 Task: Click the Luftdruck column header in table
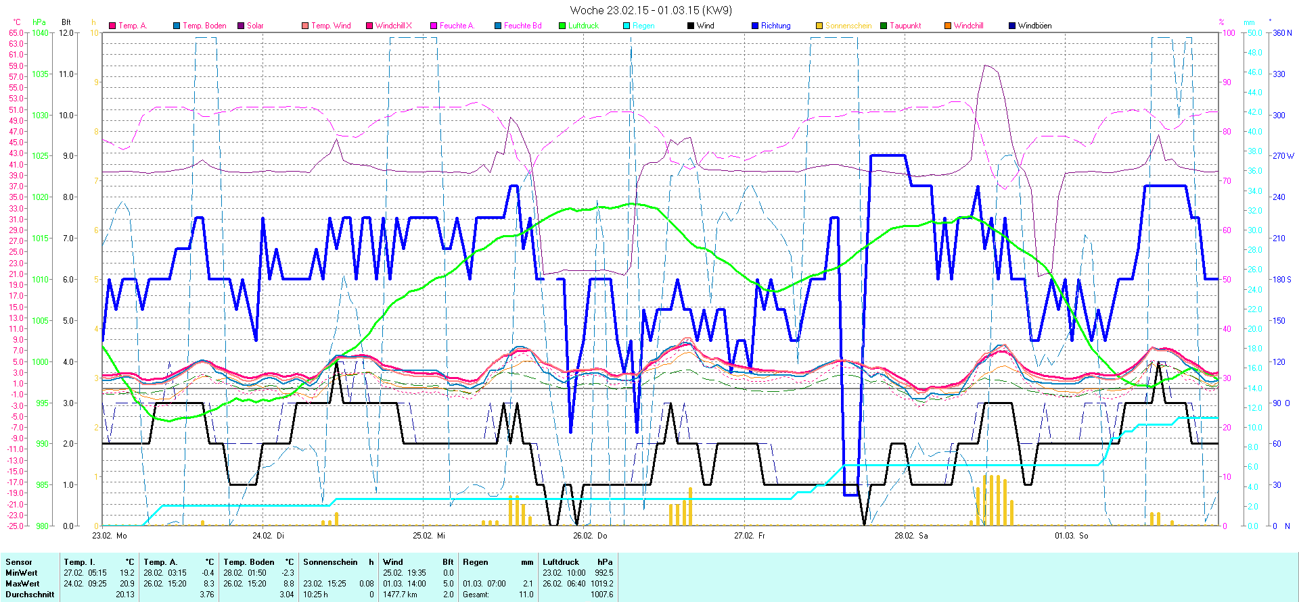(561, 562)
